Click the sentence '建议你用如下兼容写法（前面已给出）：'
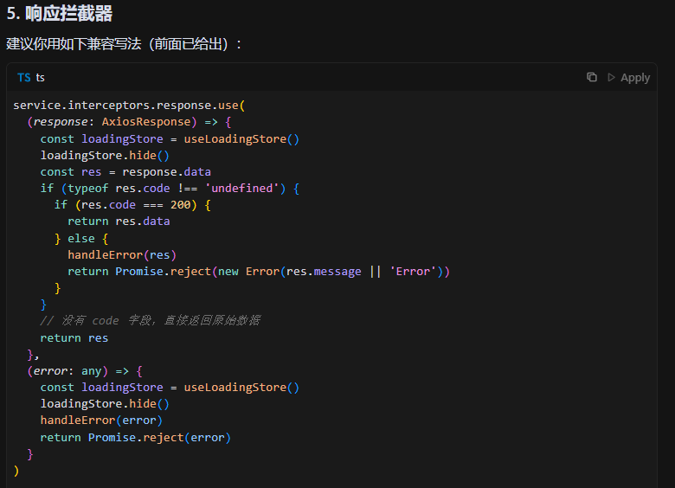Image resolution: width=675 pixels, height=488 pixels. tap(125, 43)
